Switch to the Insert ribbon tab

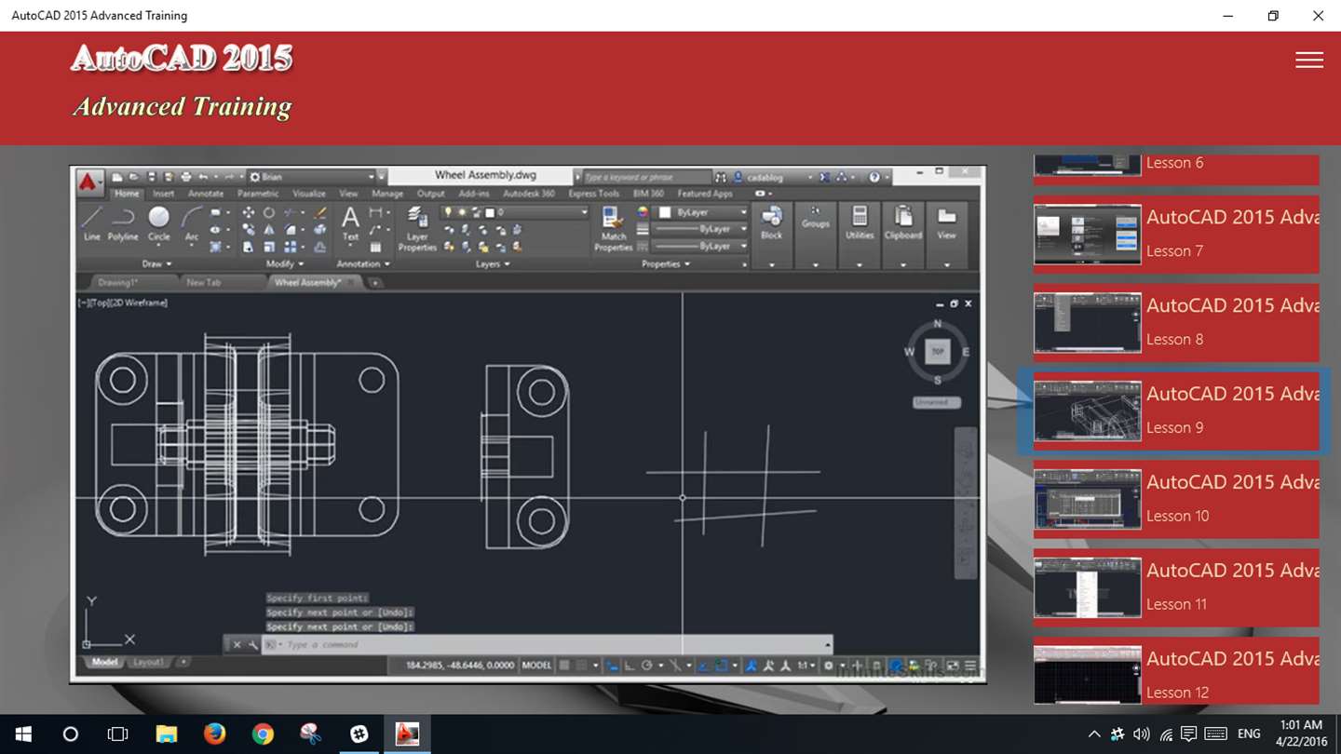pyautogui.click(x=163, y=194)
